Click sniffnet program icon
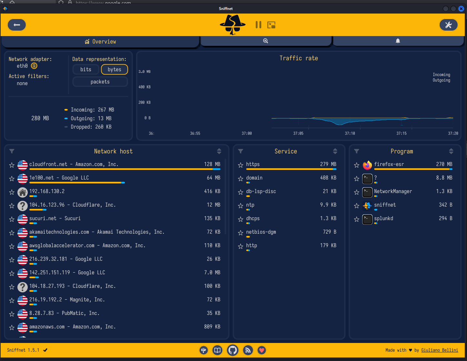This screenshot has width=467, height=361. [x=367, y=206]
